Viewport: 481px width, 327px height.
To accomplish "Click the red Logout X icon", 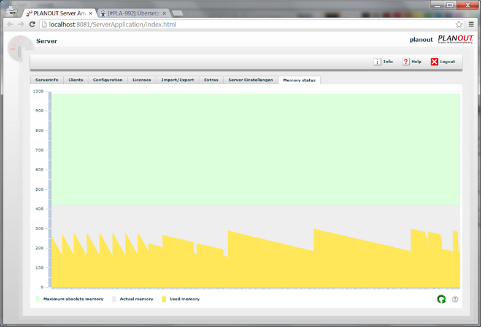I will (434, 61).
